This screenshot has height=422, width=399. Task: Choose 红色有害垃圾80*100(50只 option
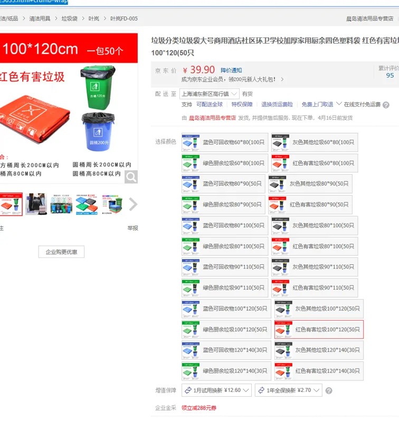(315, 246)
